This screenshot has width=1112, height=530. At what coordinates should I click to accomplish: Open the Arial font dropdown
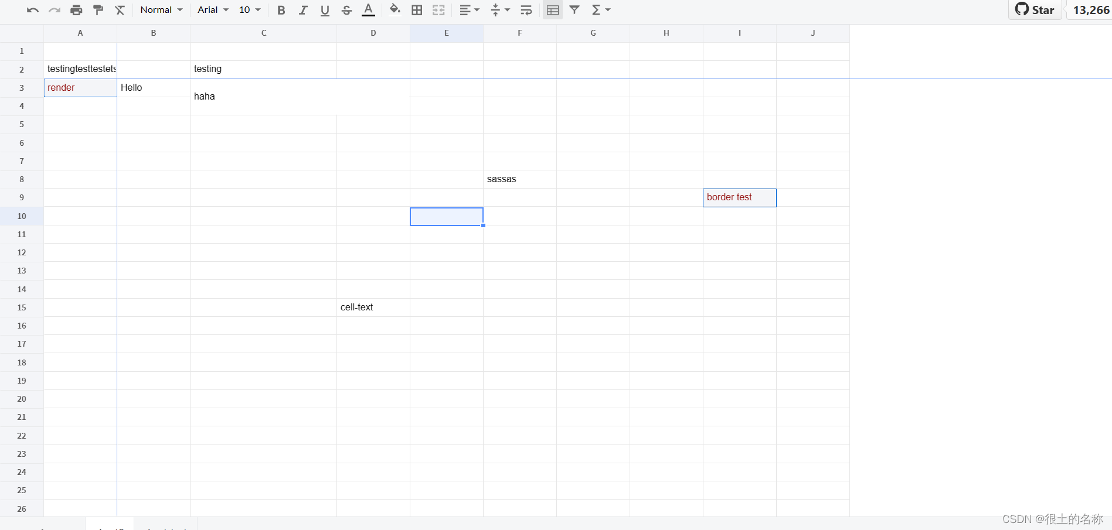coord(213,10)
